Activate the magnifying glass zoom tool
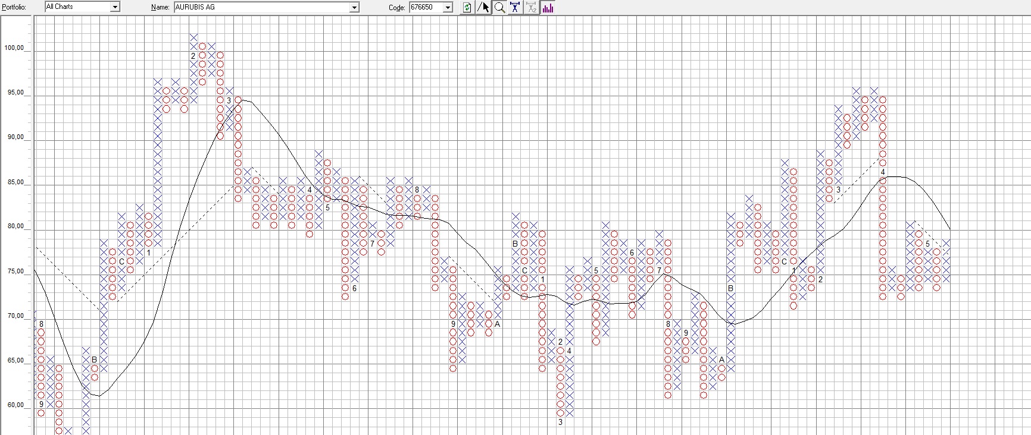This screenshot has height=435, width=1031. pos(500,7)
